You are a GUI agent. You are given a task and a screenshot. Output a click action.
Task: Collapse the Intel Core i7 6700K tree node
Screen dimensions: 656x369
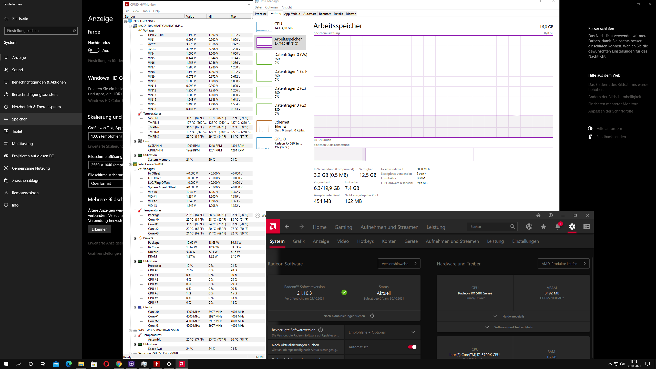coord(130,165)
